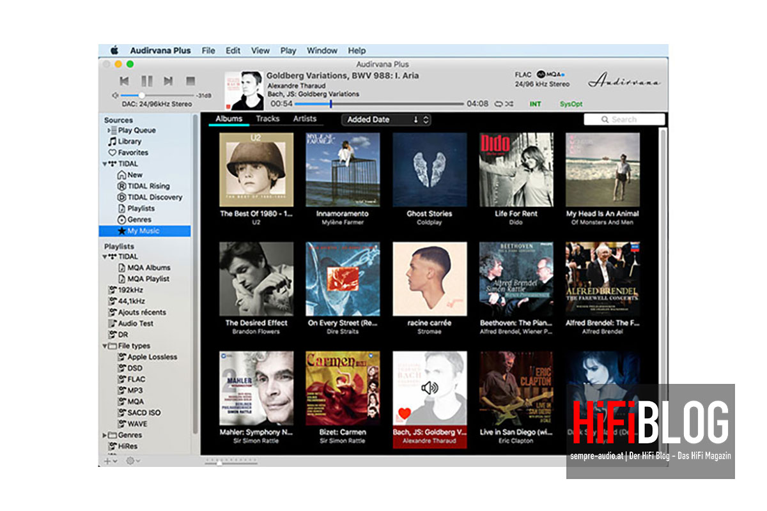The width and height of the screenshot is (767, 511).
Task: Toggle repeat mode in the player
Action: [498, 103]
